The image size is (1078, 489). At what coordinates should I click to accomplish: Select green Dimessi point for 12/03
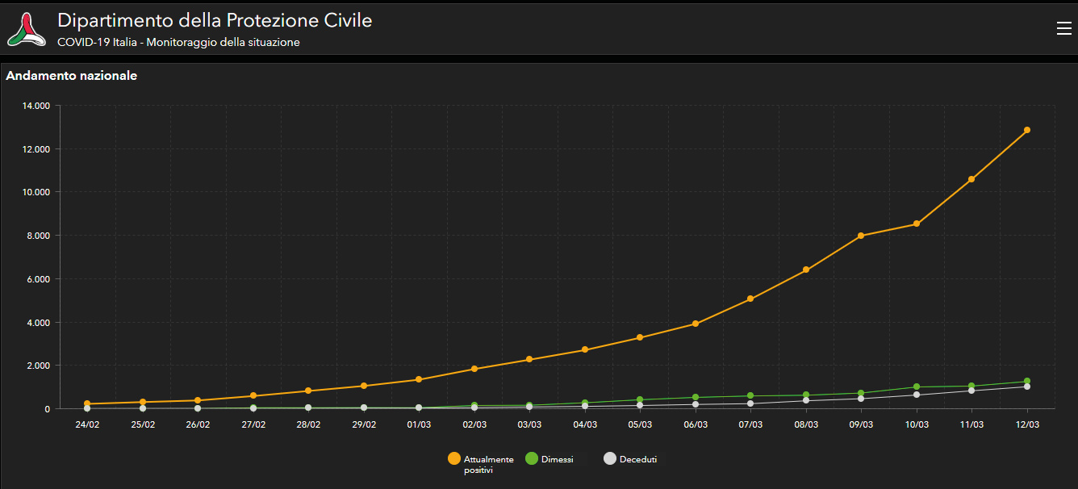click(1027, 381)
